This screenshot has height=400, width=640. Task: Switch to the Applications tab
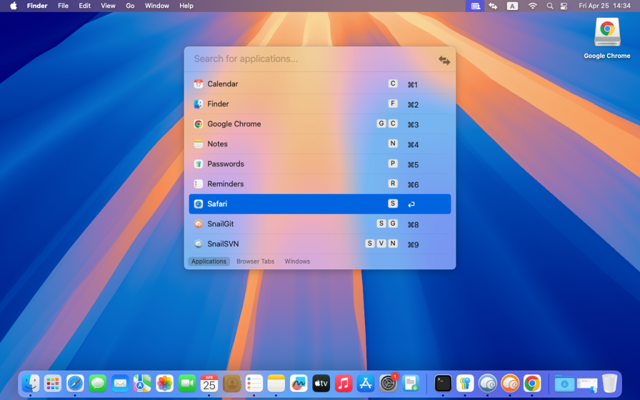click(209, 261)
